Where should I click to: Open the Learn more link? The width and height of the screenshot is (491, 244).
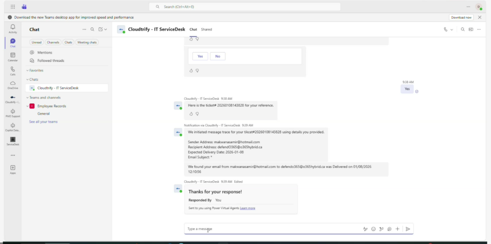coord(247,208)
